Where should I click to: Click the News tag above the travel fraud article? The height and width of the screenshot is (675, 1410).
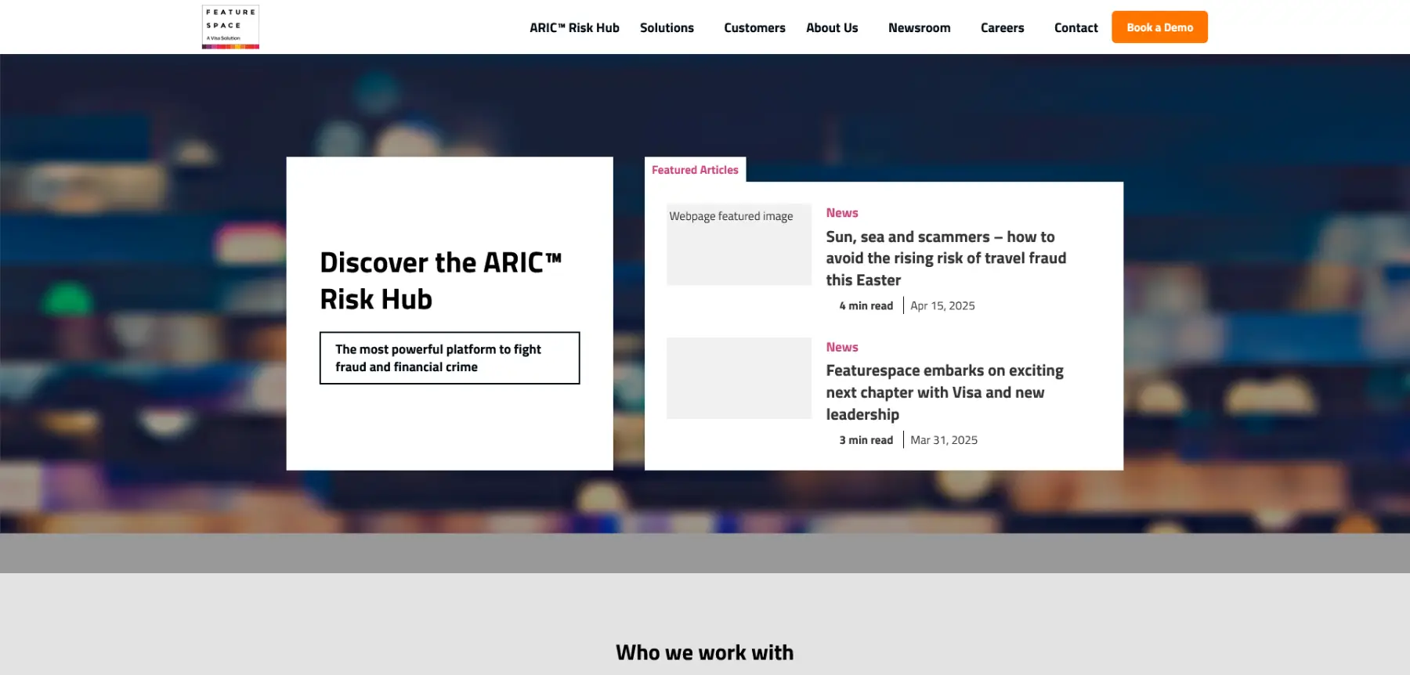[841, 213]
